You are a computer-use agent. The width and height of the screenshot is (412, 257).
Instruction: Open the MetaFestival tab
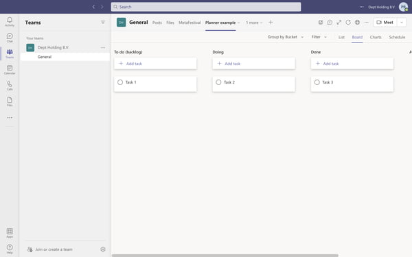tap(190, 23)
